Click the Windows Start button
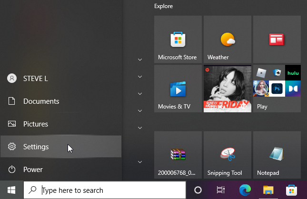Image resolution: width=307 pixels, height=199 pixels. point(11,190)
